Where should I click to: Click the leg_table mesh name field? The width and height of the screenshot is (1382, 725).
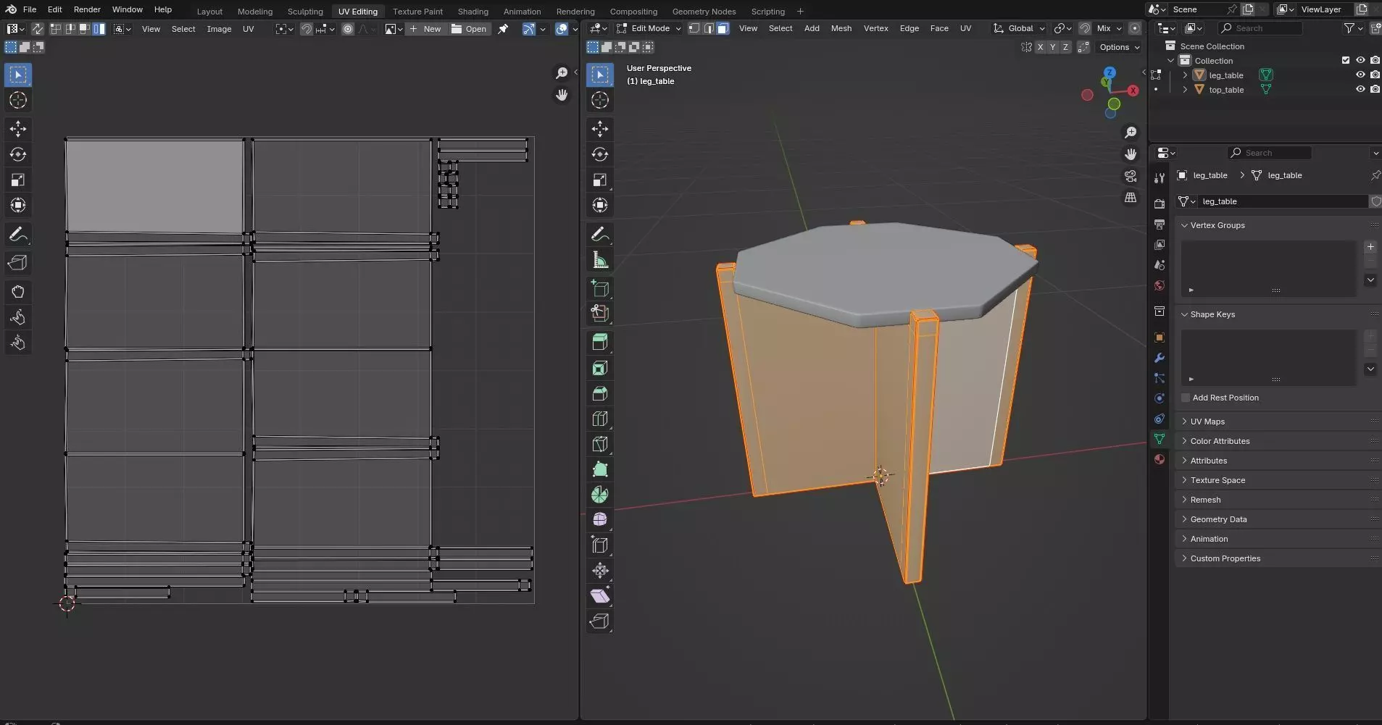(1283, 201)
